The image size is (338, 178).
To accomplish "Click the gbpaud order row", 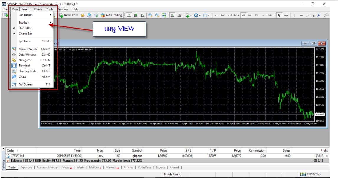I will pyautogui.click(x=137, y=156).
